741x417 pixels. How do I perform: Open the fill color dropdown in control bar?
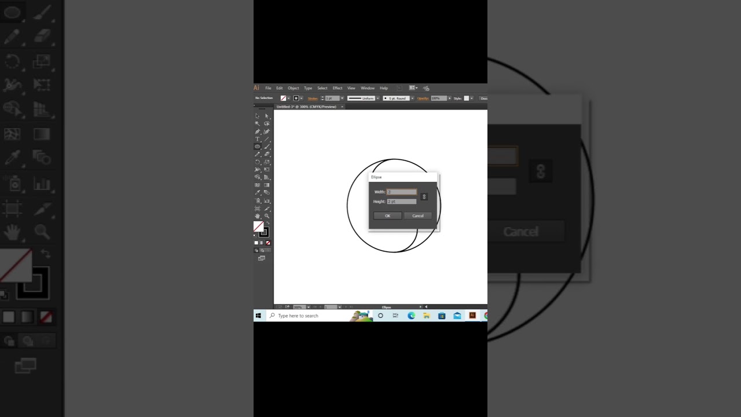click(x=288, y=98)
